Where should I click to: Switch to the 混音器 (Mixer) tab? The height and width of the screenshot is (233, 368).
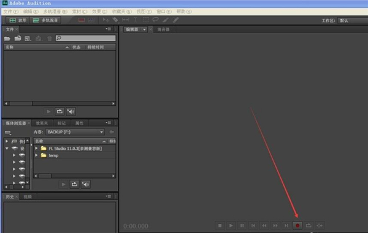[164, 29]
